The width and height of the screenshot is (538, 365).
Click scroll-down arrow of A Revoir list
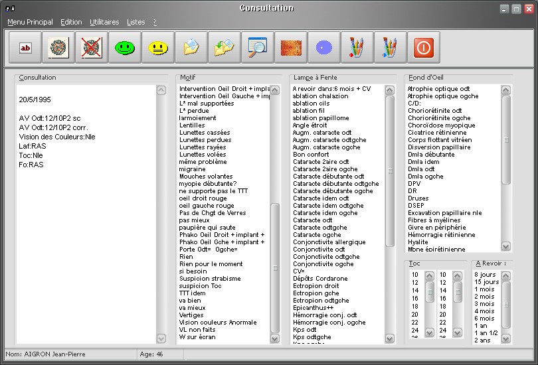(505, 338)
